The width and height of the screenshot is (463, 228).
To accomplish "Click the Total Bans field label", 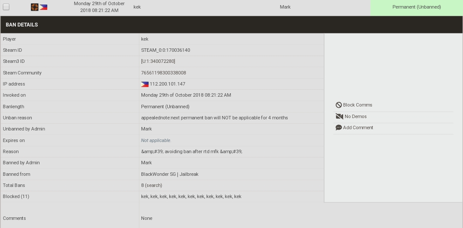I will coord(14,185).
